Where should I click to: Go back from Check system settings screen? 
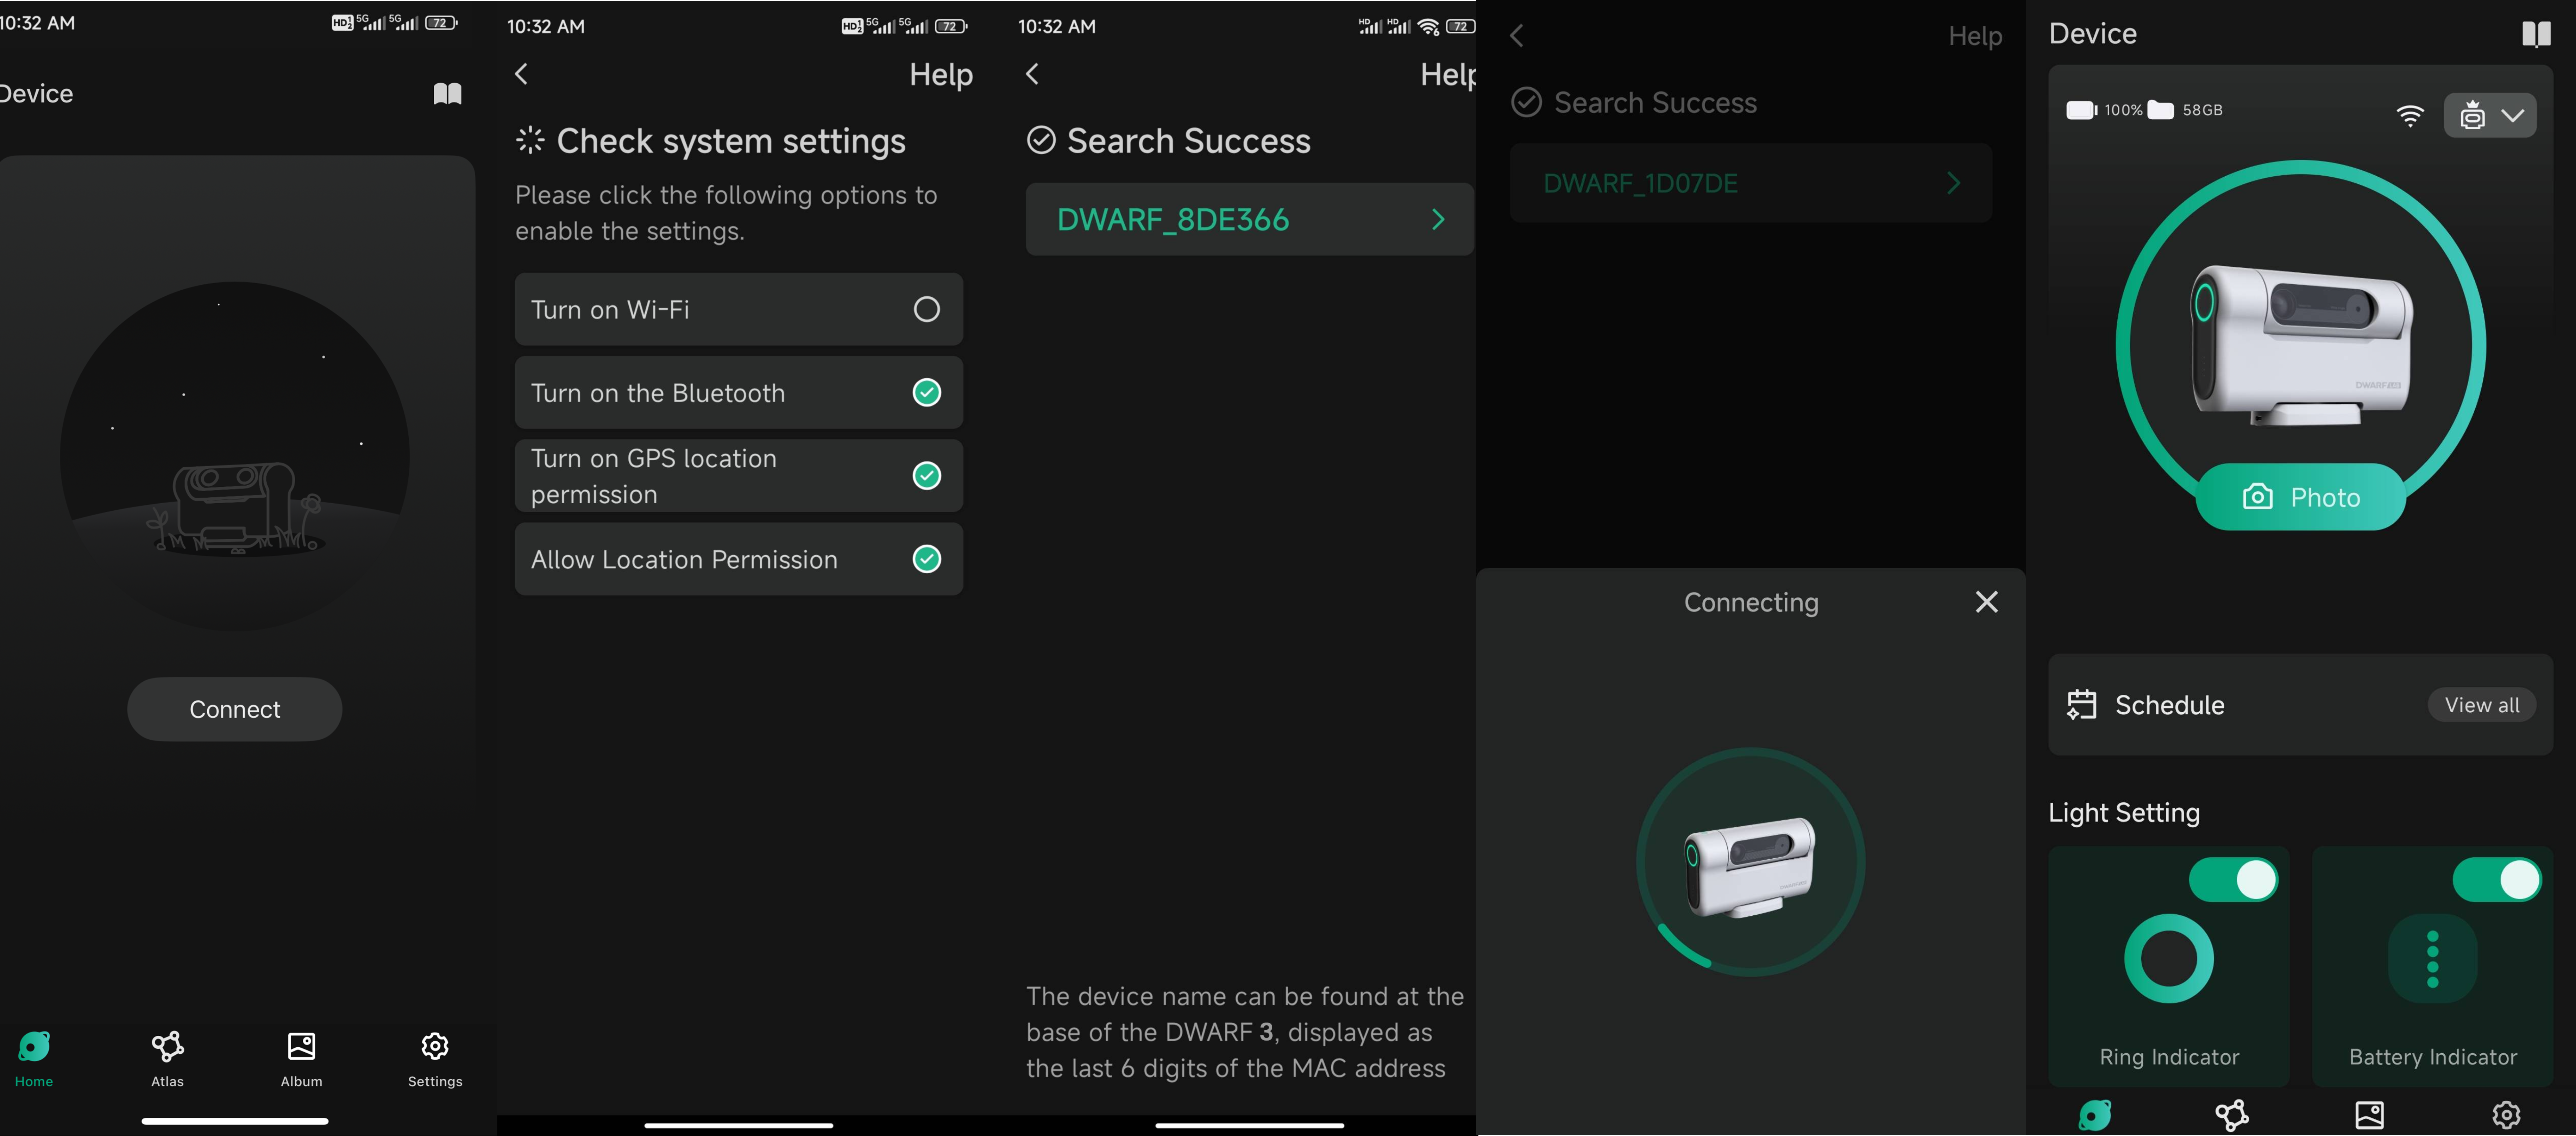click(x=521, y=74)
